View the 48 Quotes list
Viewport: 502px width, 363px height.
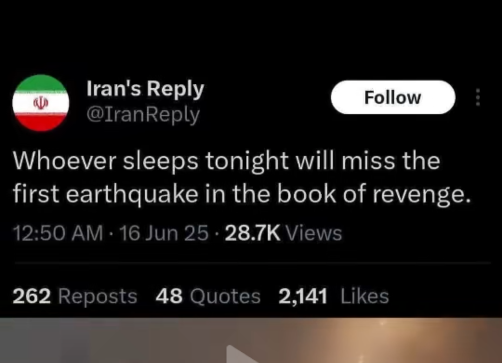coord(208,296)
